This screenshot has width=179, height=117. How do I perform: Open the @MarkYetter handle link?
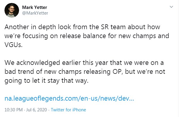point(35,13)
